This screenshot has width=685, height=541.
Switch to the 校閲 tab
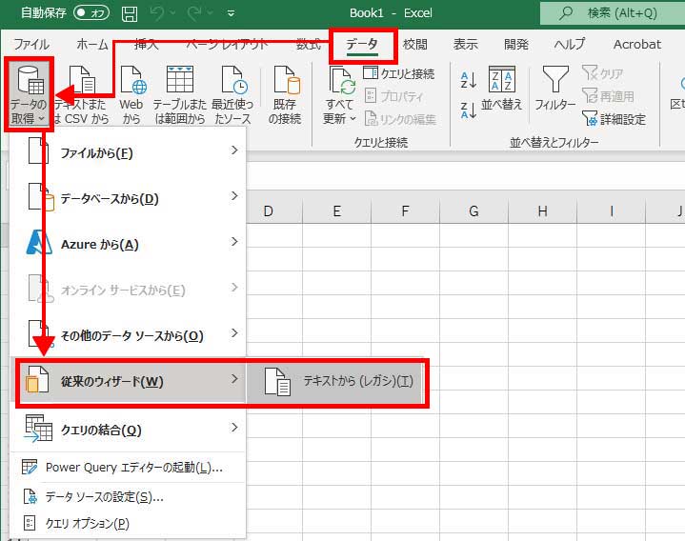click(x=415, y=44)
